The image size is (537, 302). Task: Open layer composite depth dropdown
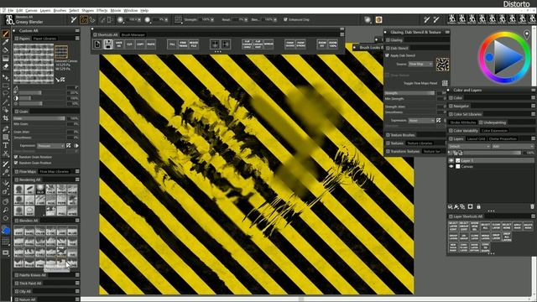click(x=513, y=146)
